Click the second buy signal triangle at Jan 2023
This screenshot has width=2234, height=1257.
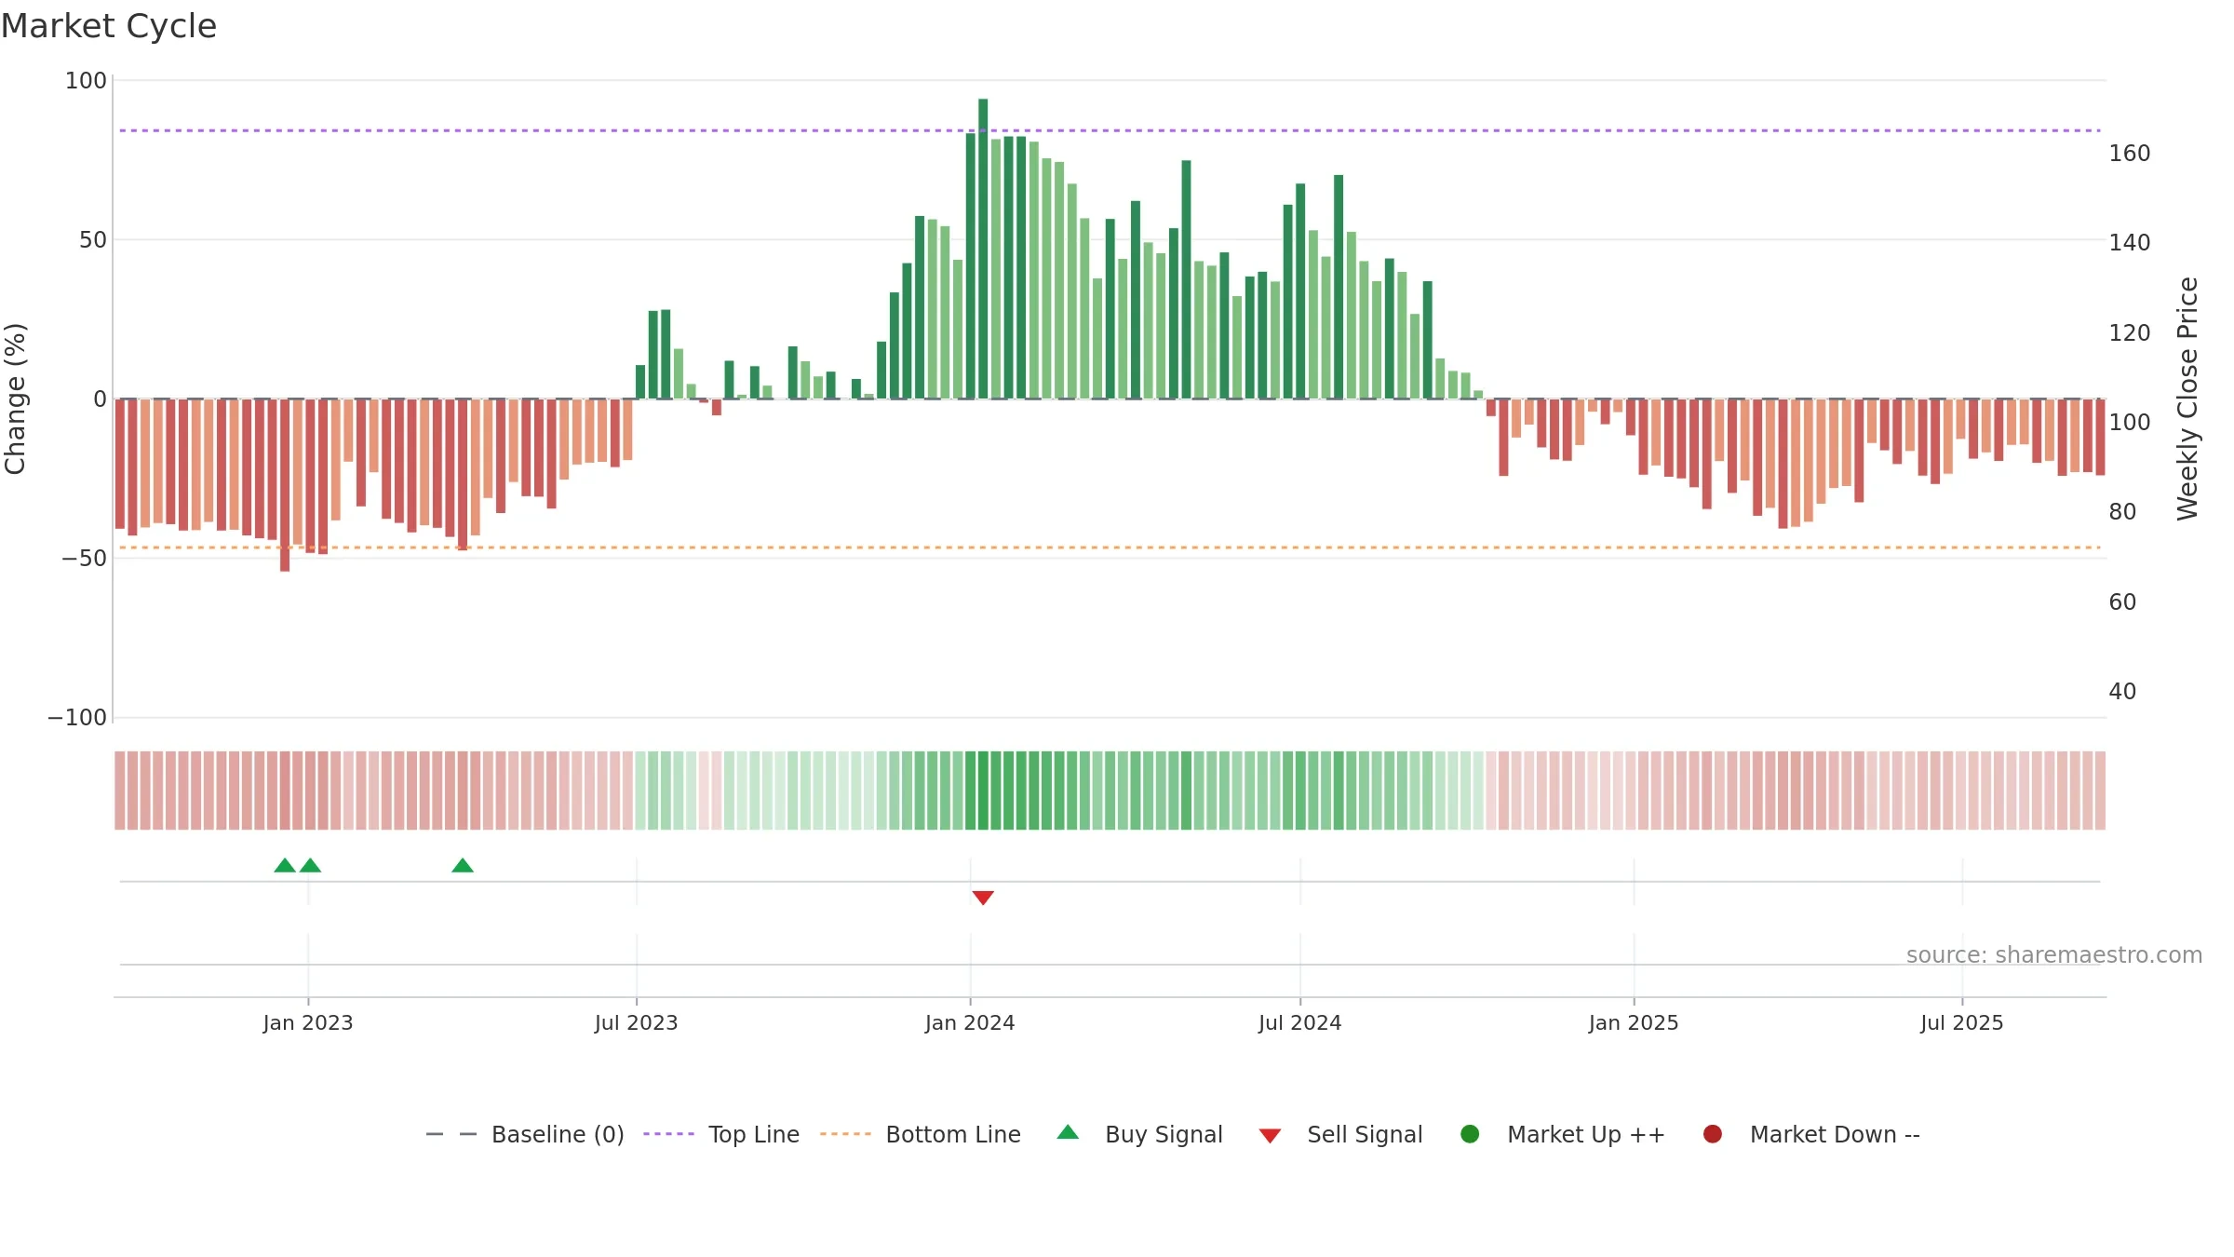[x=311, y=866]
